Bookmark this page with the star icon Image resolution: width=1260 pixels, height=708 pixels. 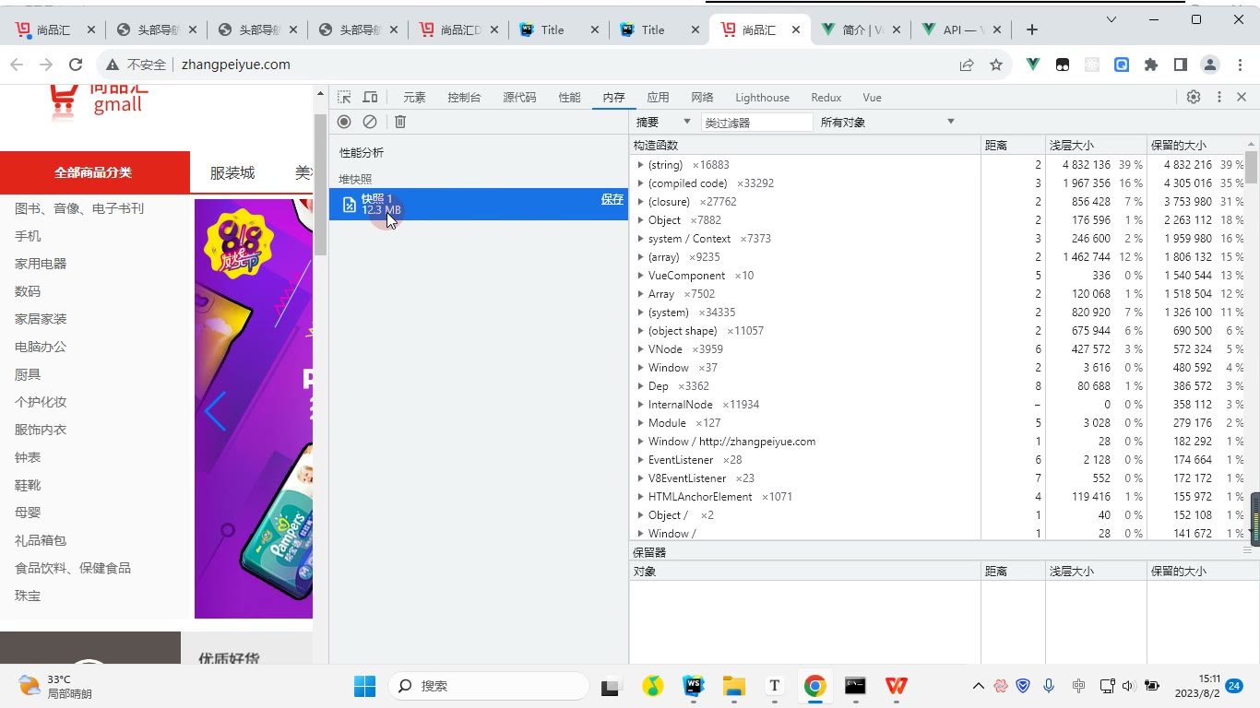pyautogui.click(x=996, y=65)
